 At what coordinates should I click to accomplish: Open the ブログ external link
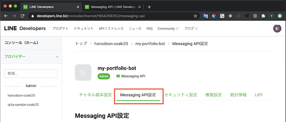(x=191, y=28)
